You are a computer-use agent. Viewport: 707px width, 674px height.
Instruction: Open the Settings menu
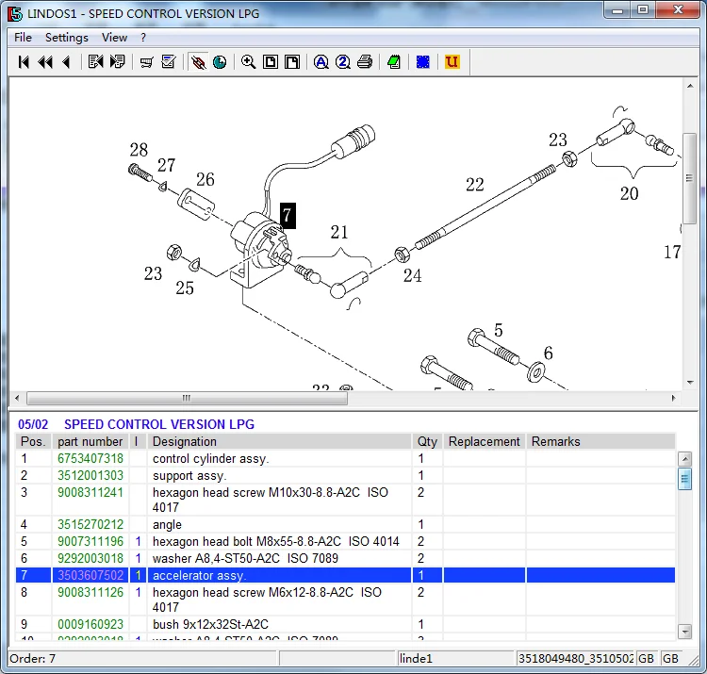tap(67, 38)
